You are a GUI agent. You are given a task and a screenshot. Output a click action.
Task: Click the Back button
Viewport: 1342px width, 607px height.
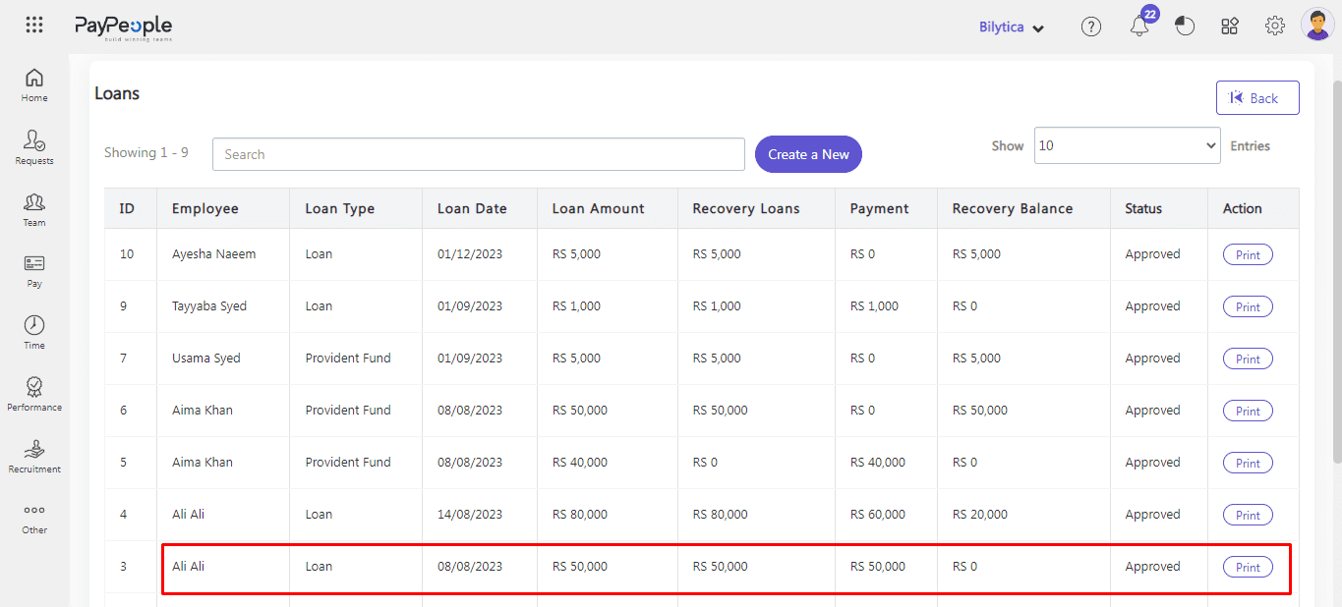pyautogui.click(x=1256, y=98)
